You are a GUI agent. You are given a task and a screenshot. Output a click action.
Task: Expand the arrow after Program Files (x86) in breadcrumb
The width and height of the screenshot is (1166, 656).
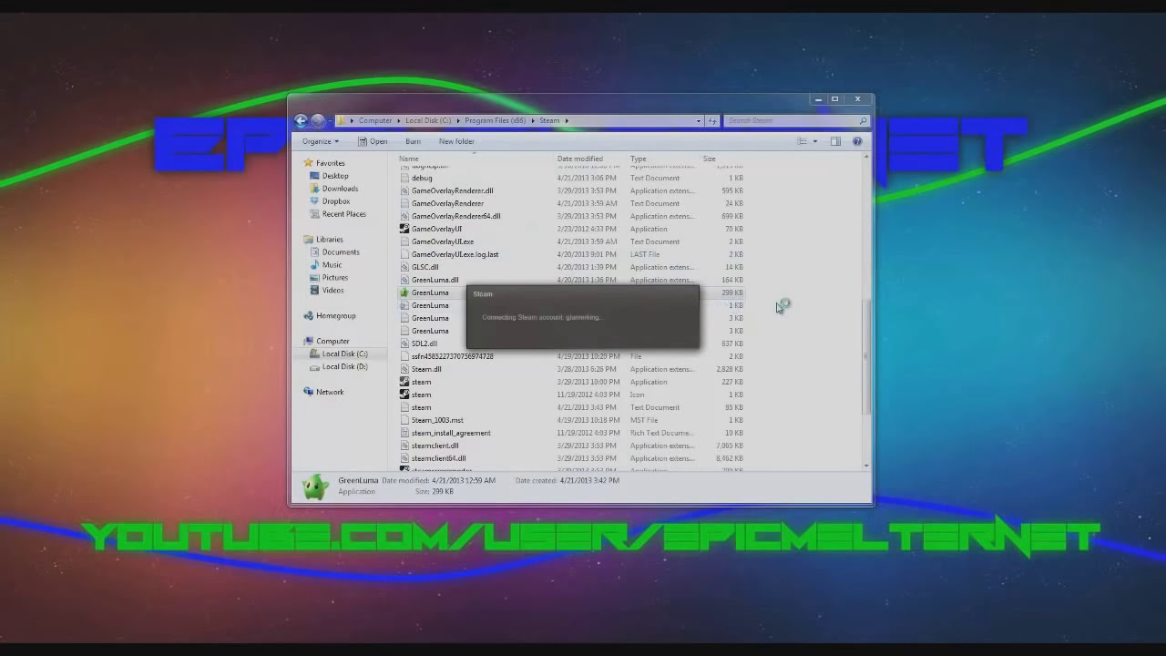tap(532, 120)
